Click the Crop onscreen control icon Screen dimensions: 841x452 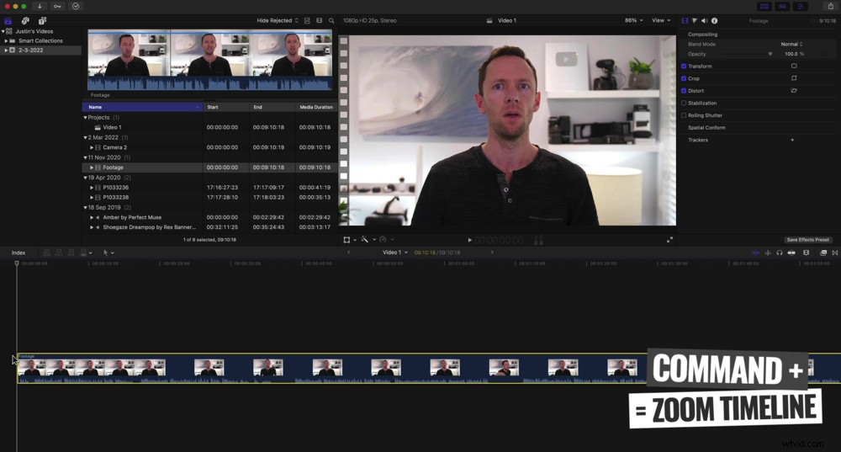(794, 78)
